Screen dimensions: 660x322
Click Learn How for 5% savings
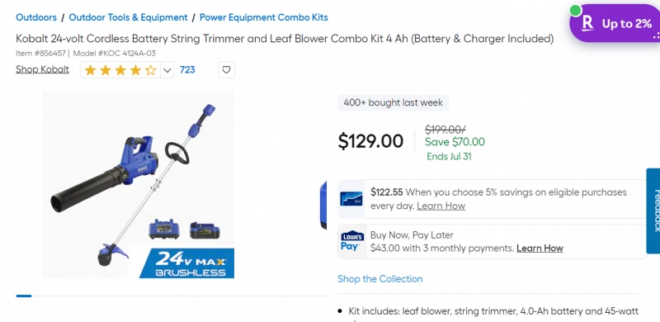click(441, 206)
